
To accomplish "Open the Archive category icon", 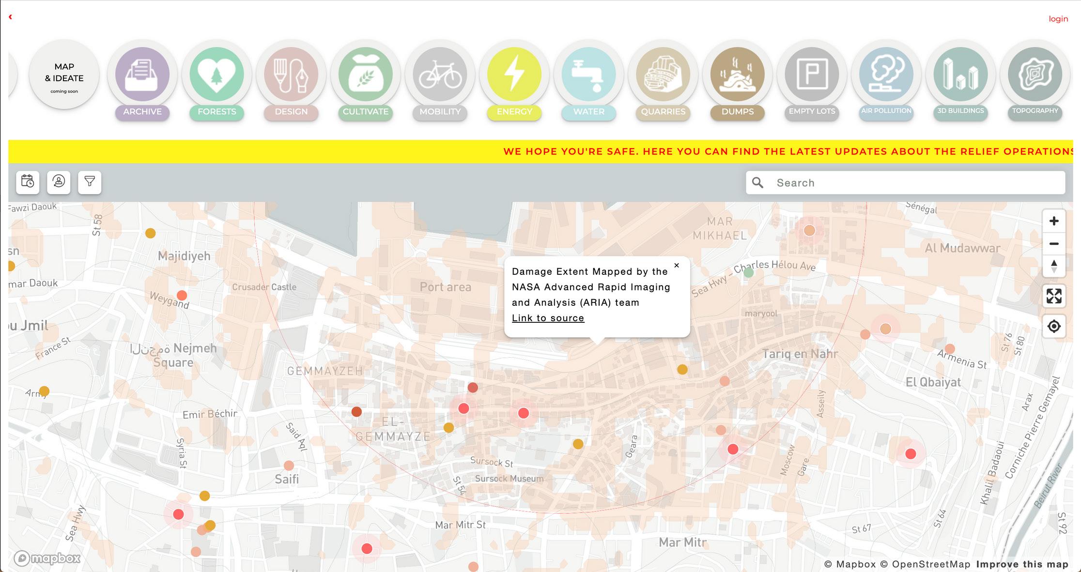I will pos(142,75).
